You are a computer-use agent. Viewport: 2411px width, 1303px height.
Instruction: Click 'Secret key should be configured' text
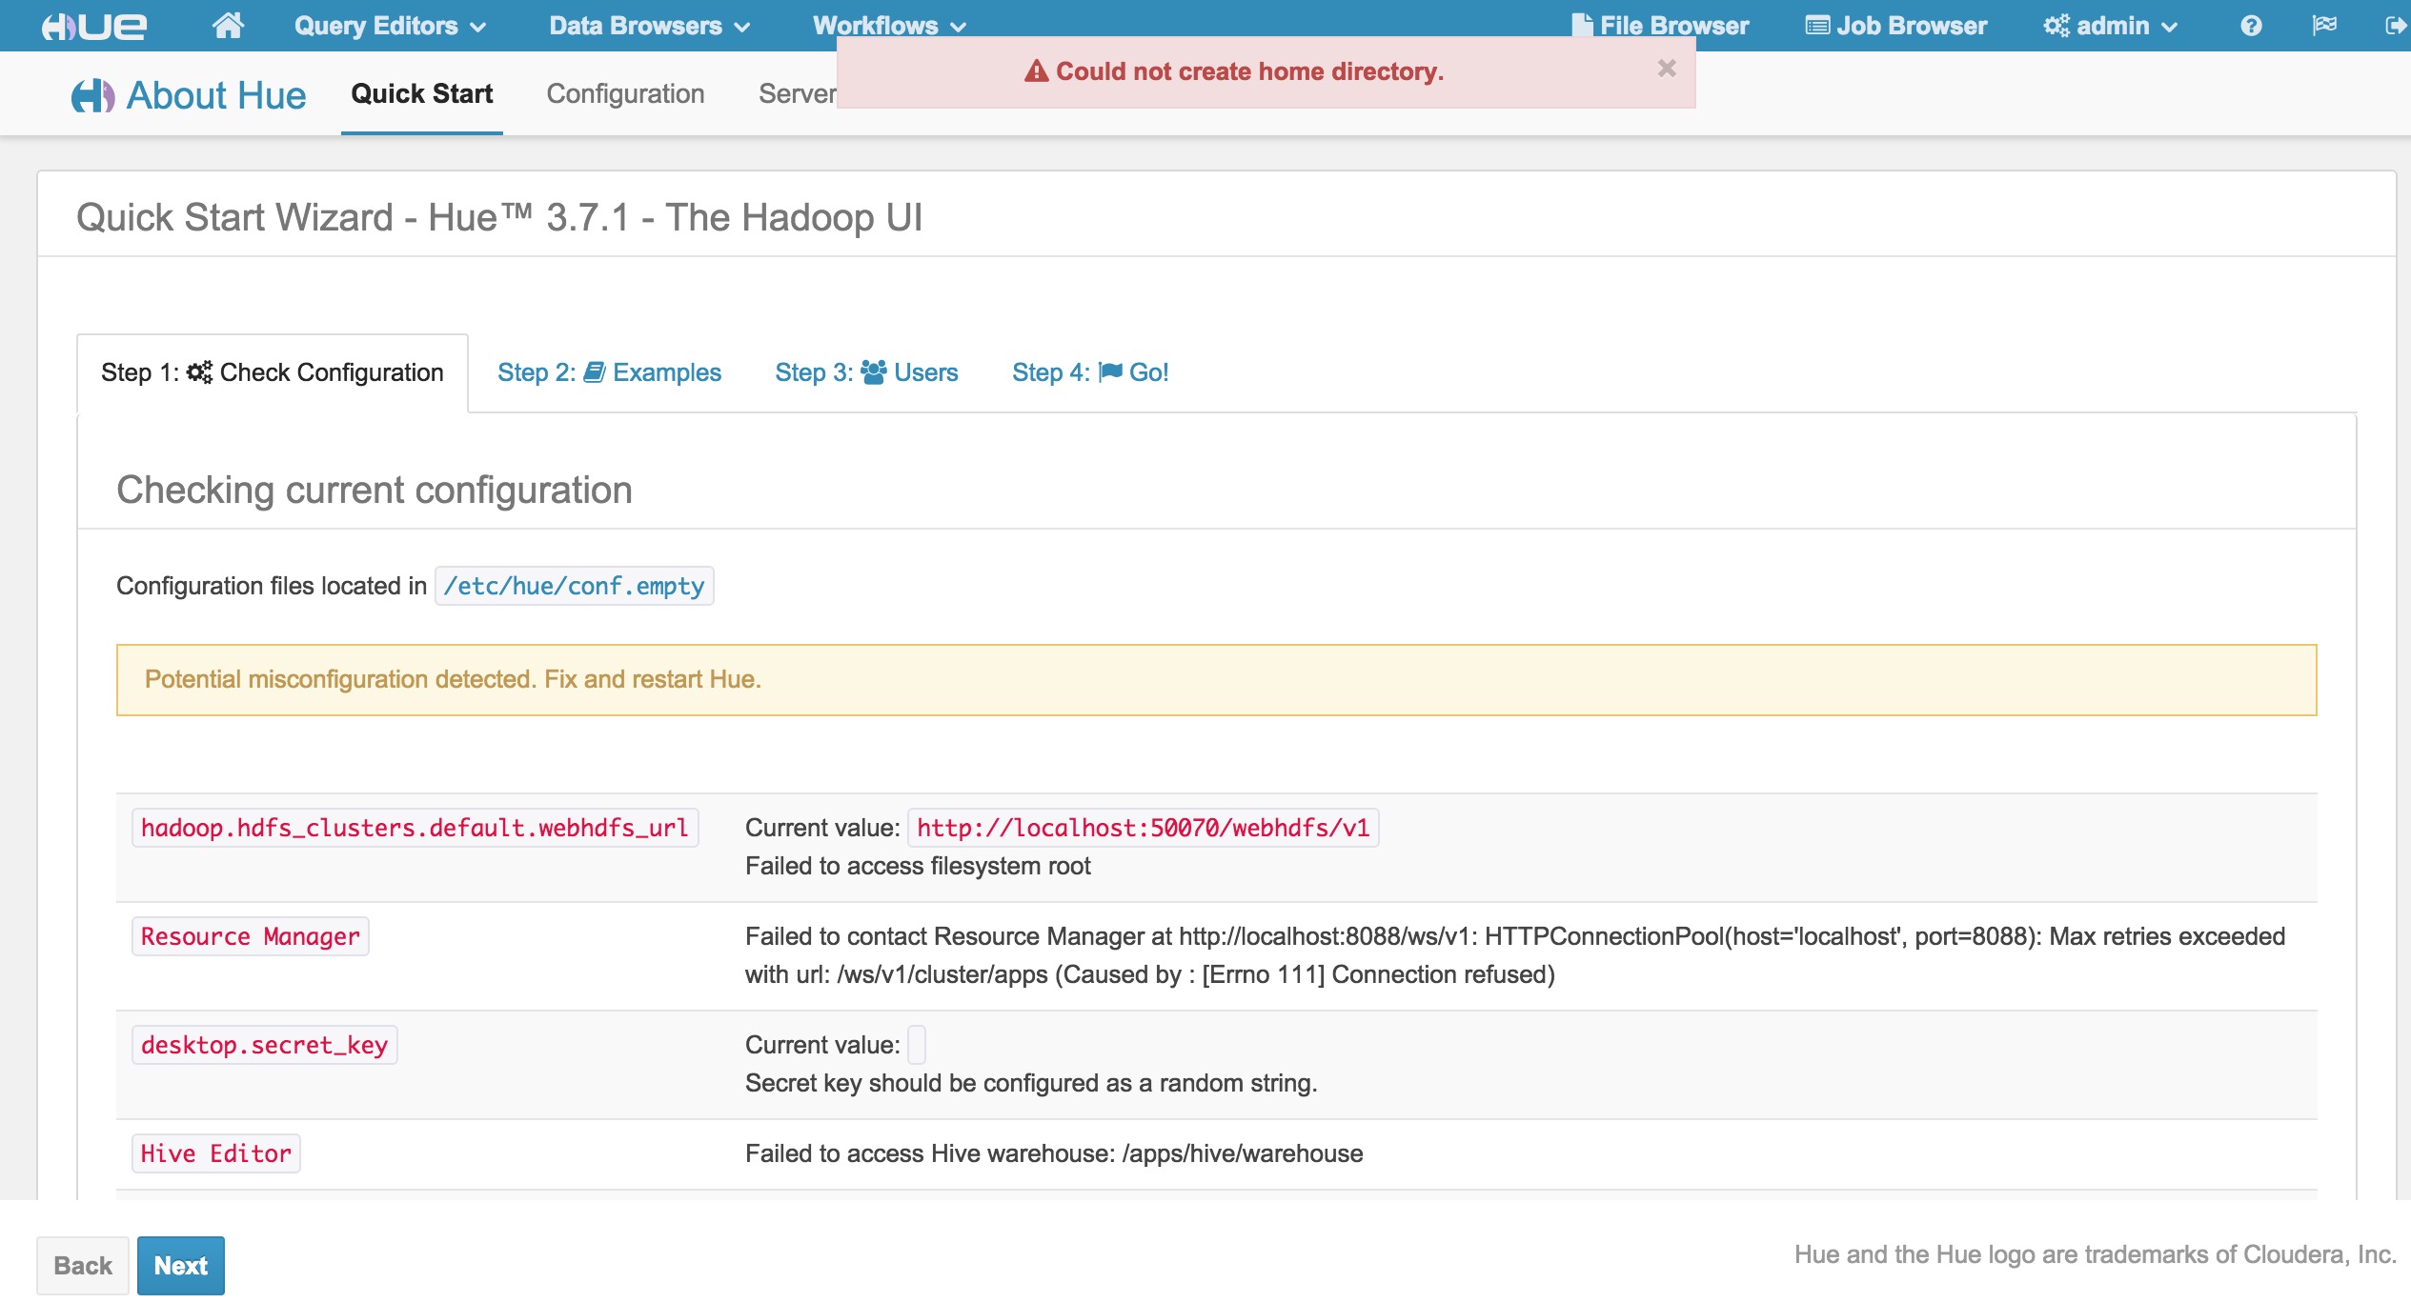point(1031,1083)
